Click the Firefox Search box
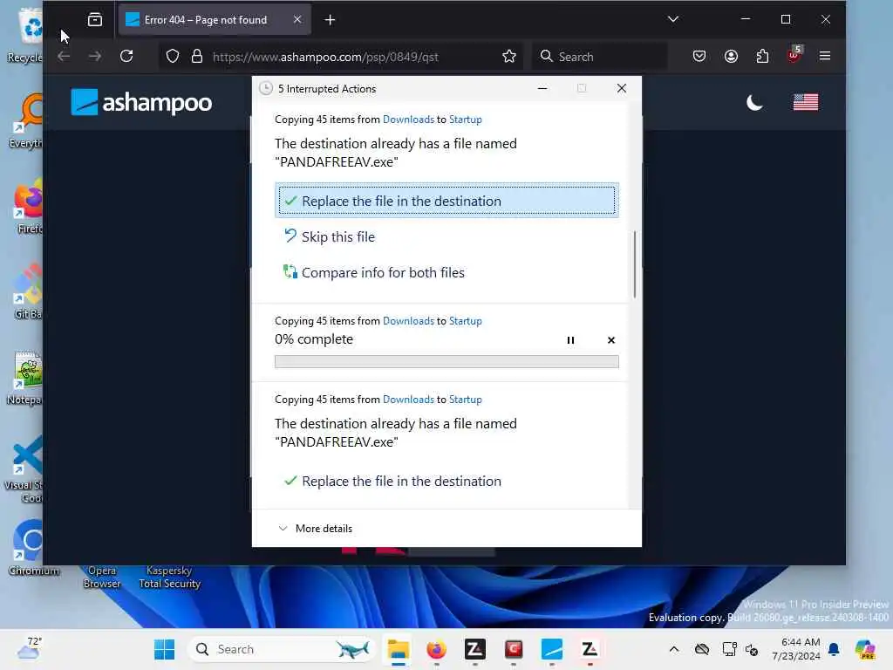893x670 pixels. click(600, 57)
